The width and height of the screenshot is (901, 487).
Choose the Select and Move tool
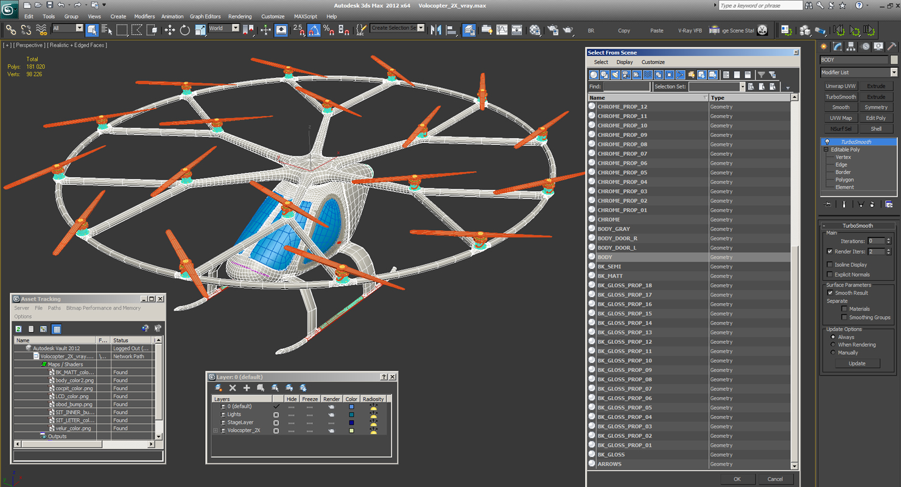pyautogui.click(x=169, y=30)
